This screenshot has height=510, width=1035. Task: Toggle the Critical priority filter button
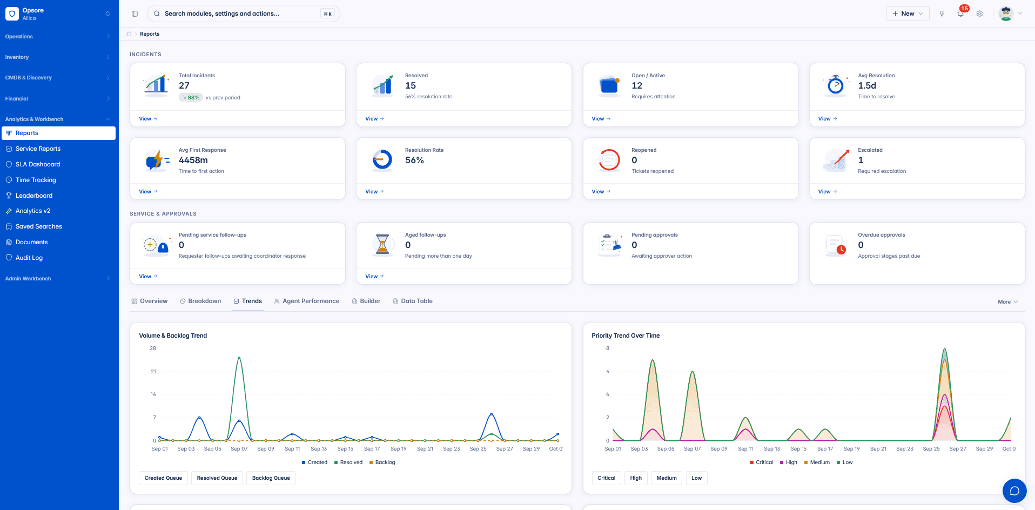606,478
